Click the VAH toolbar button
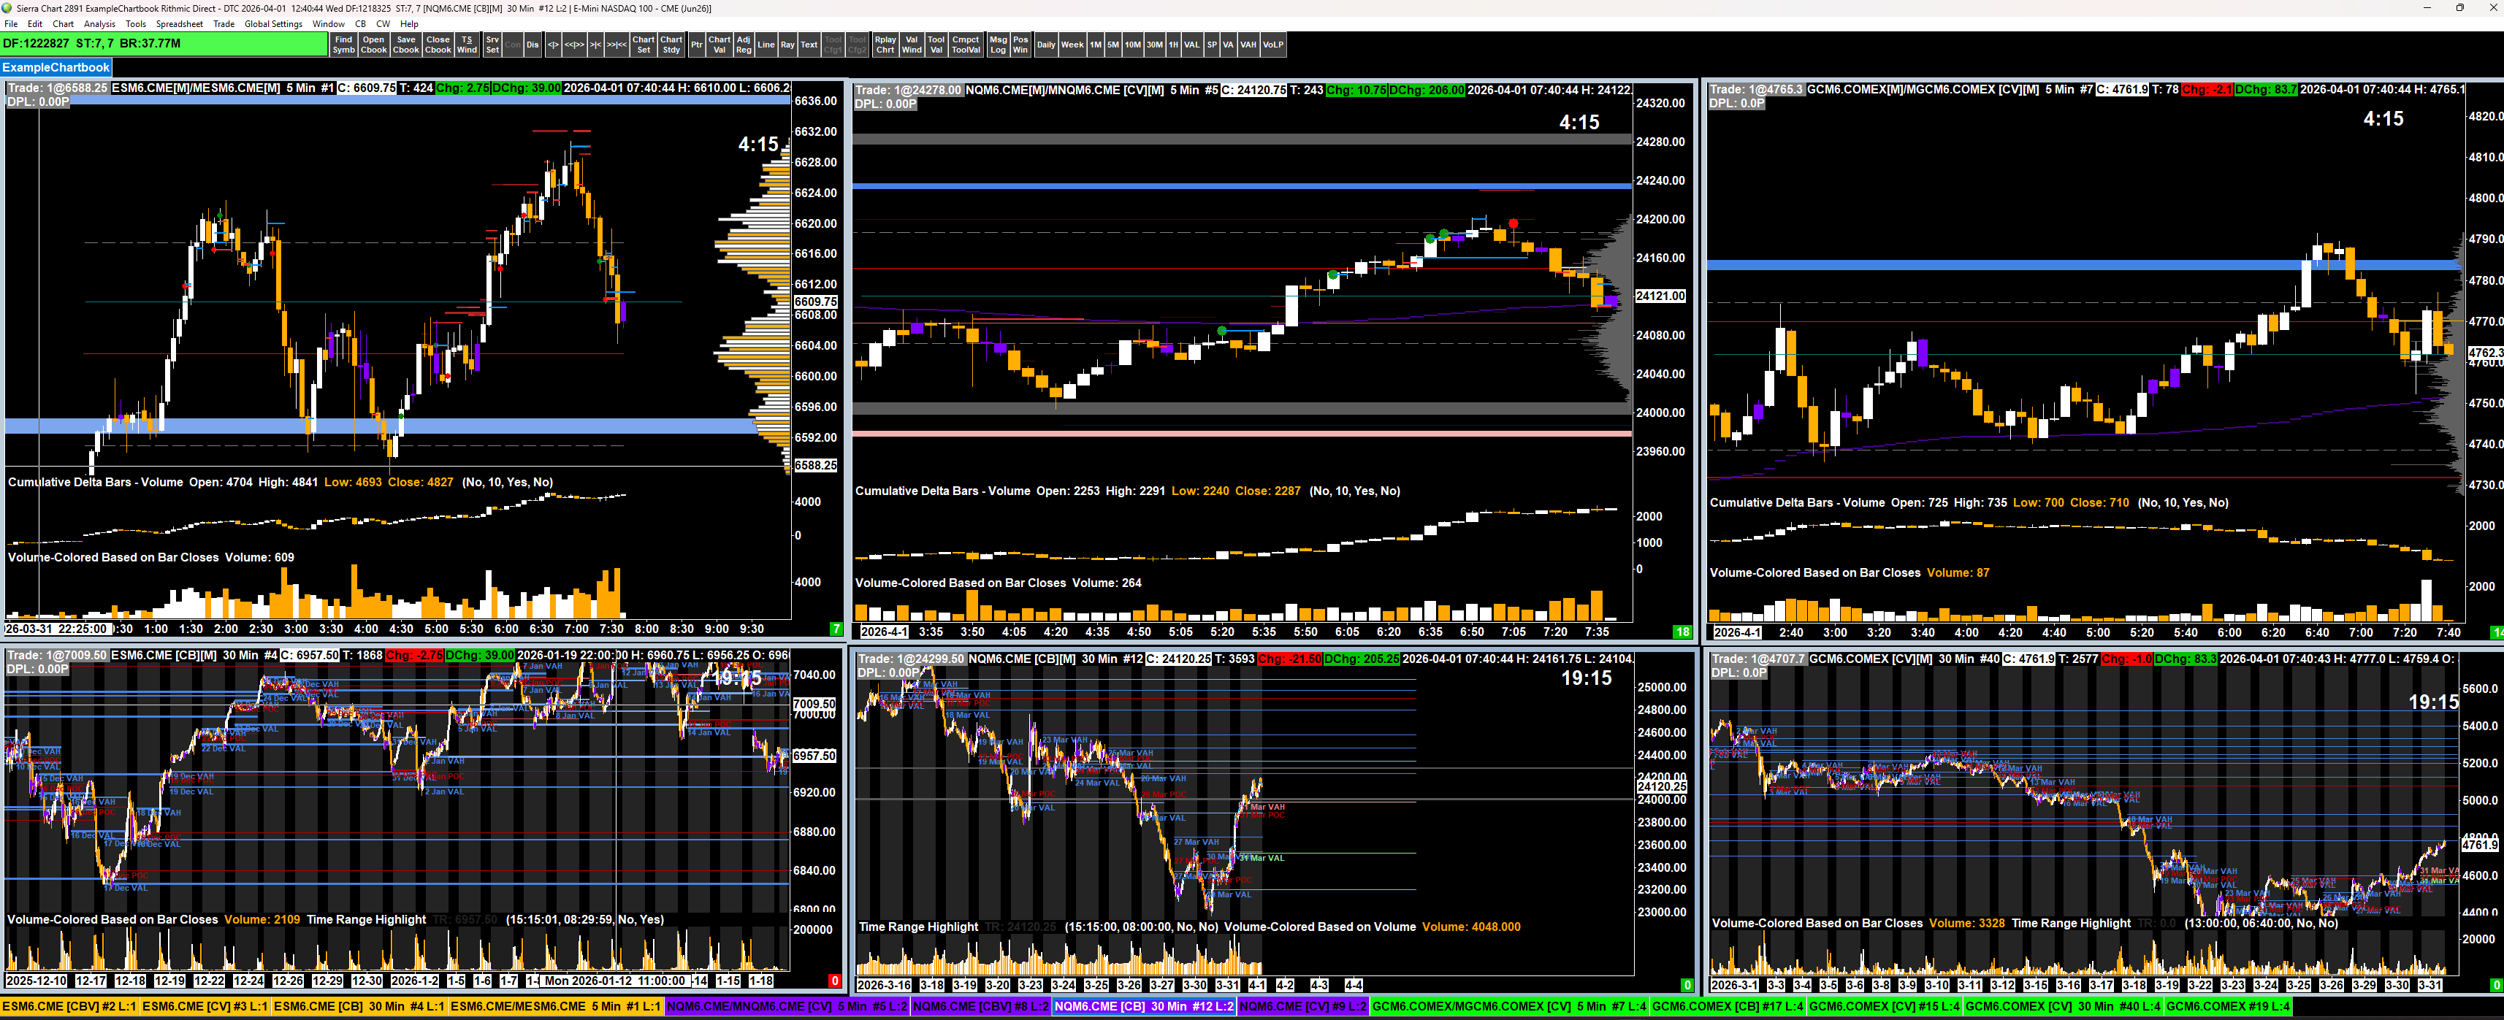2504x1020 pixels. 1248,45
